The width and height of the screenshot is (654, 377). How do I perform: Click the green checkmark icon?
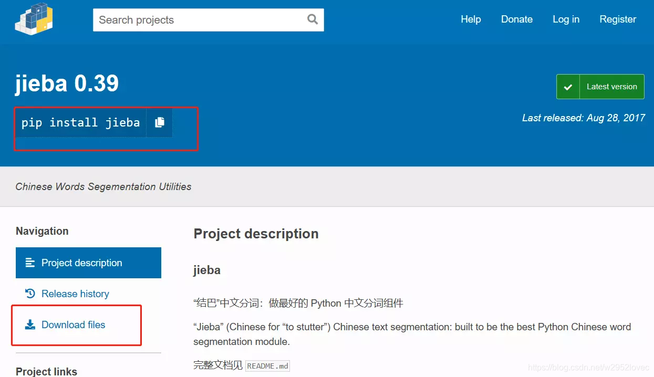click(568, 87)
